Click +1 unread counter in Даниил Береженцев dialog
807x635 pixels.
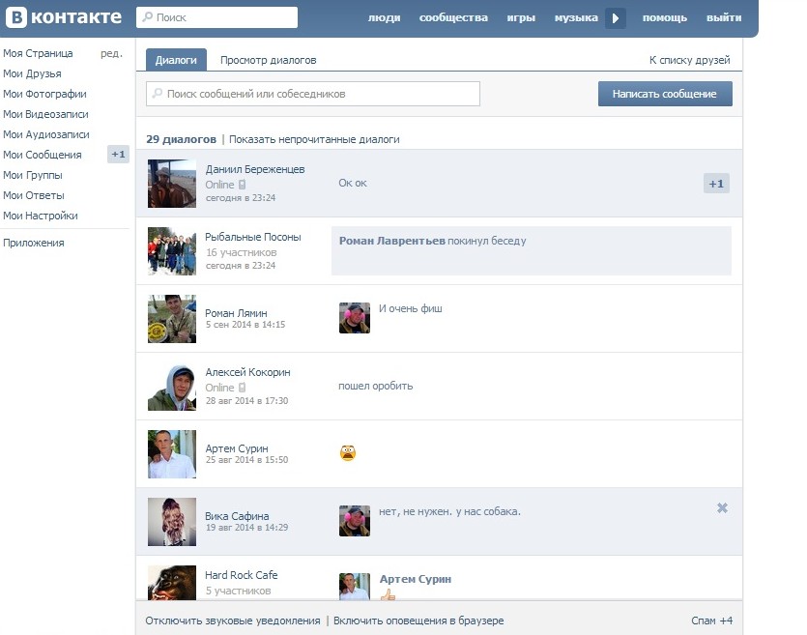coord(716,184)
